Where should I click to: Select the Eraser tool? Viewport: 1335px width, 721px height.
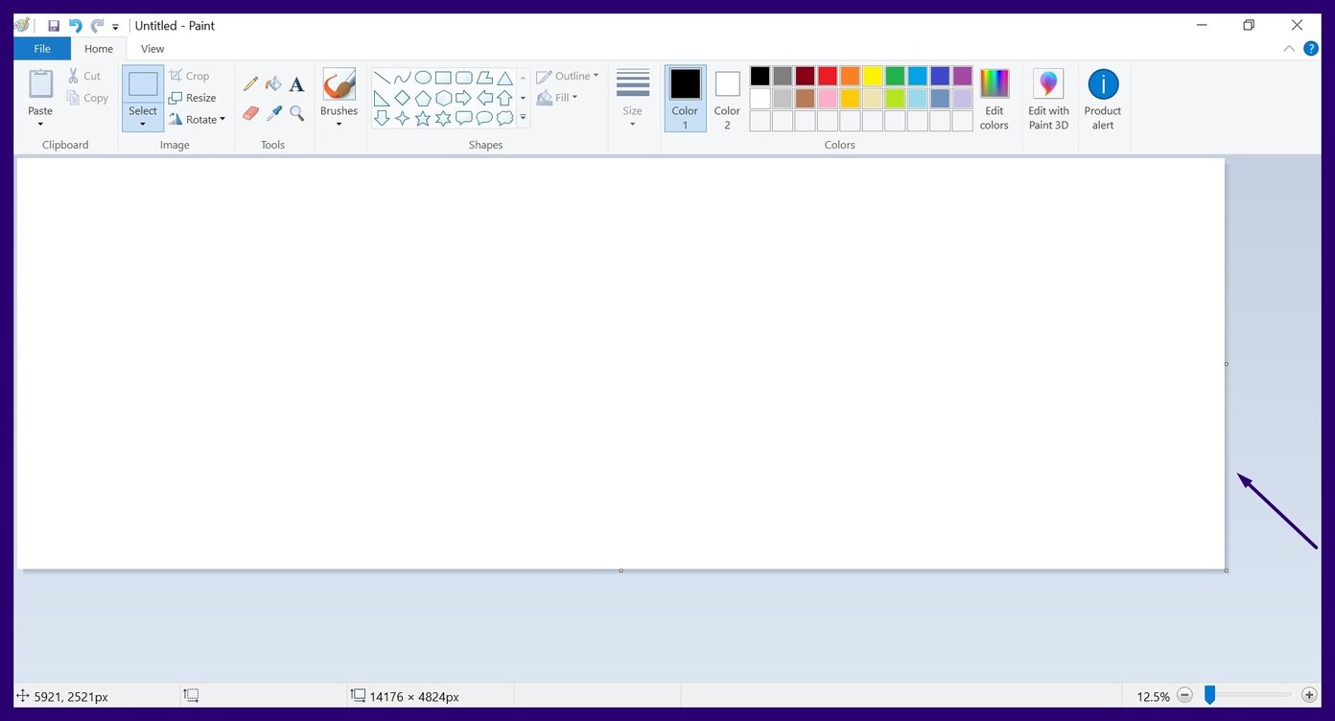[250, 112]
